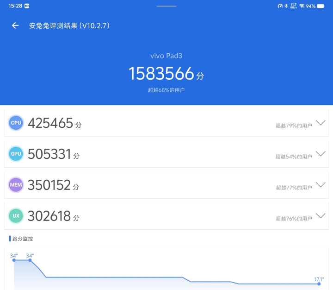Tap the Wi-Fi status icon
333x290 pixels.
302,6
